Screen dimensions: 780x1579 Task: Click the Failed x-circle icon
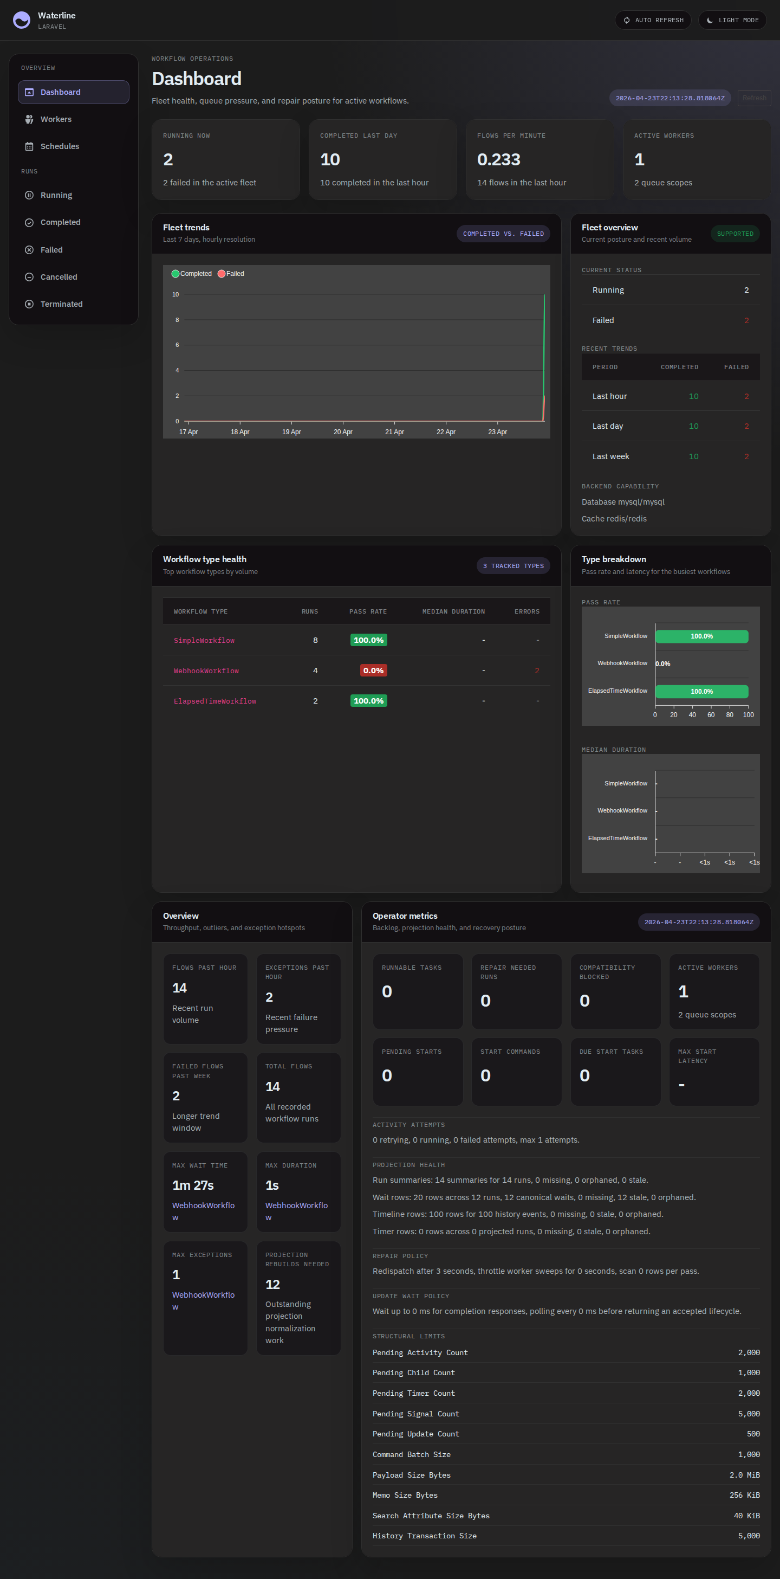[29, 249]
